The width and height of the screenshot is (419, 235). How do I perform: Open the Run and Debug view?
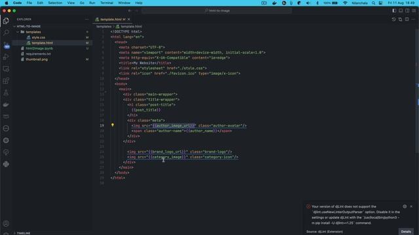[6, 57]
